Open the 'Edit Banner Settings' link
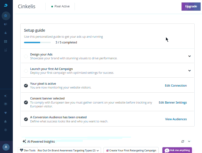The height and width of the screenshot is (153, 202). click(x=173, y=102)
